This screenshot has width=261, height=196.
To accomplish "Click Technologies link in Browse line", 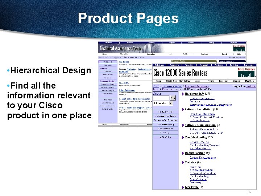I will [144, 69].
